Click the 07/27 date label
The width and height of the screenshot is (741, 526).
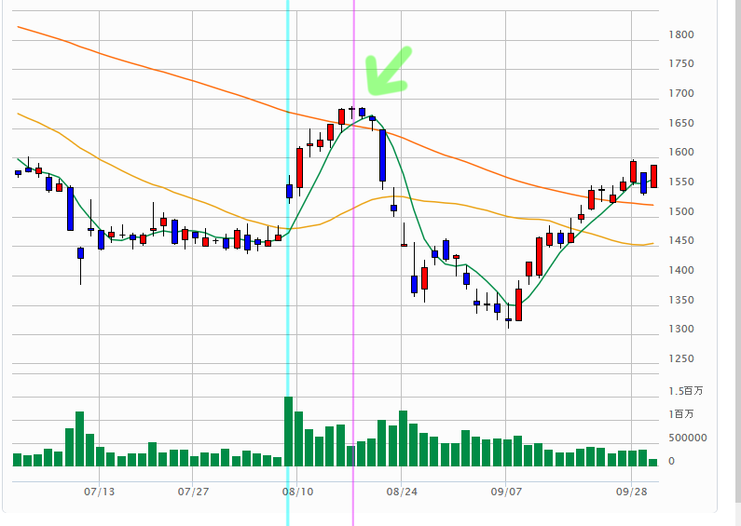[193, 491]
